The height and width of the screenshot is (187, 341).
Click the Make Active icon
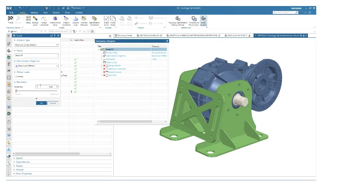tap(106, 19)
